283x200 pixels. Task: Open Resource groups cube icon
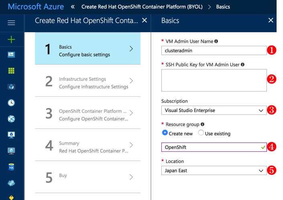11,87
